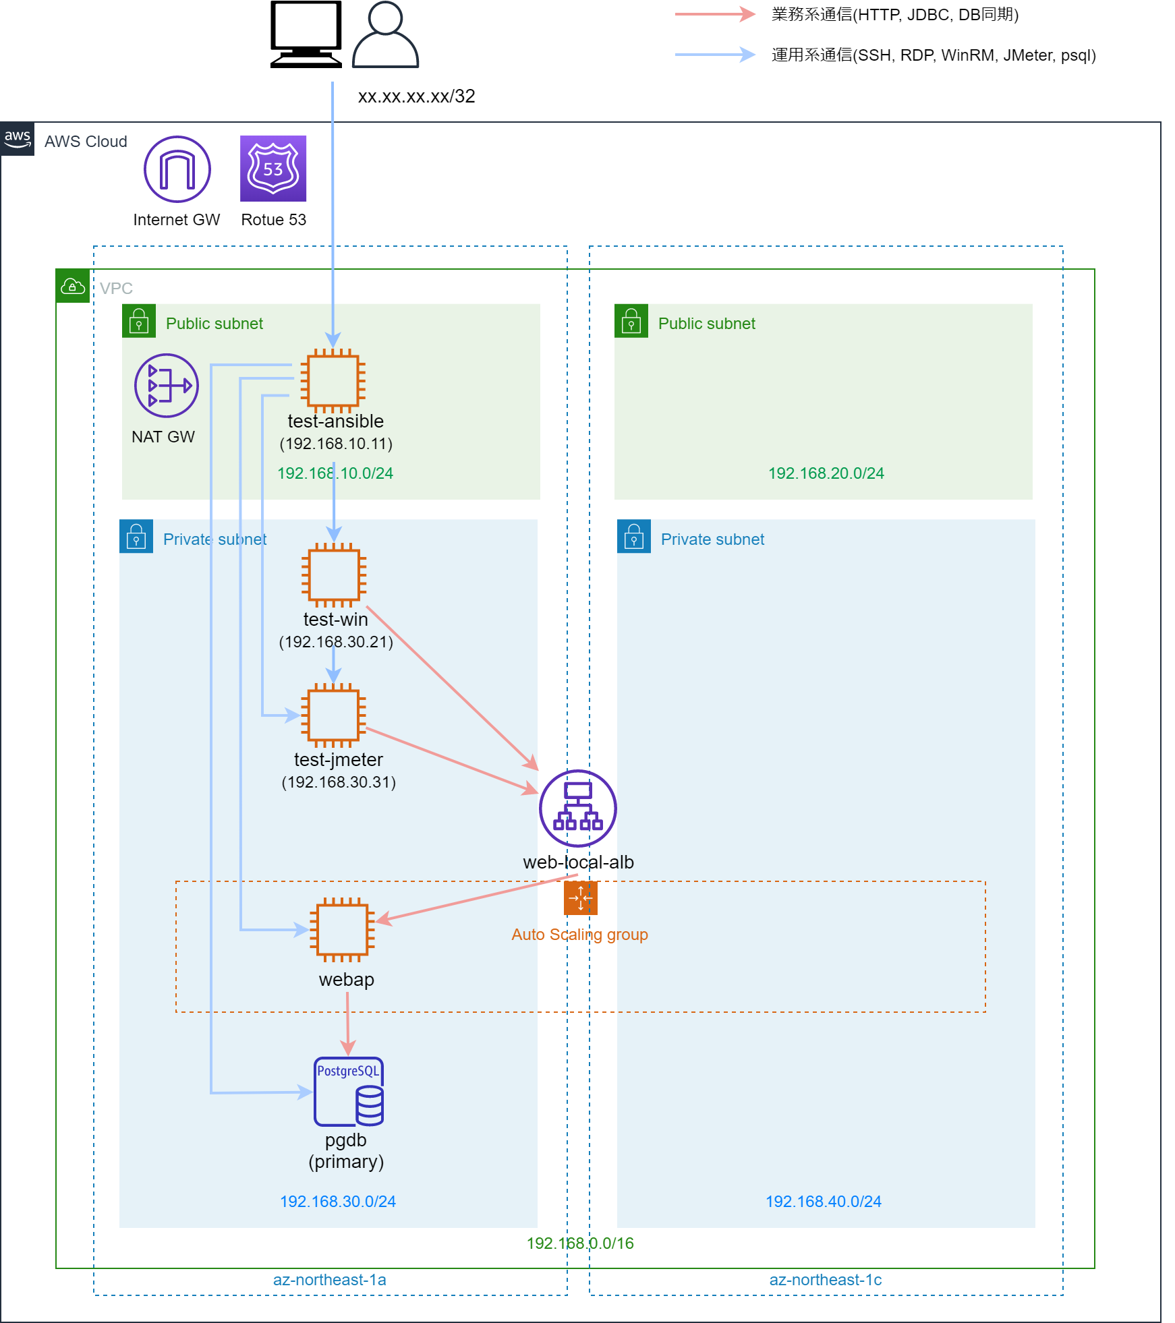The image size is (1175, 1323).
Task: Select the Auto Scaling group label
Action: pos(580,935)
